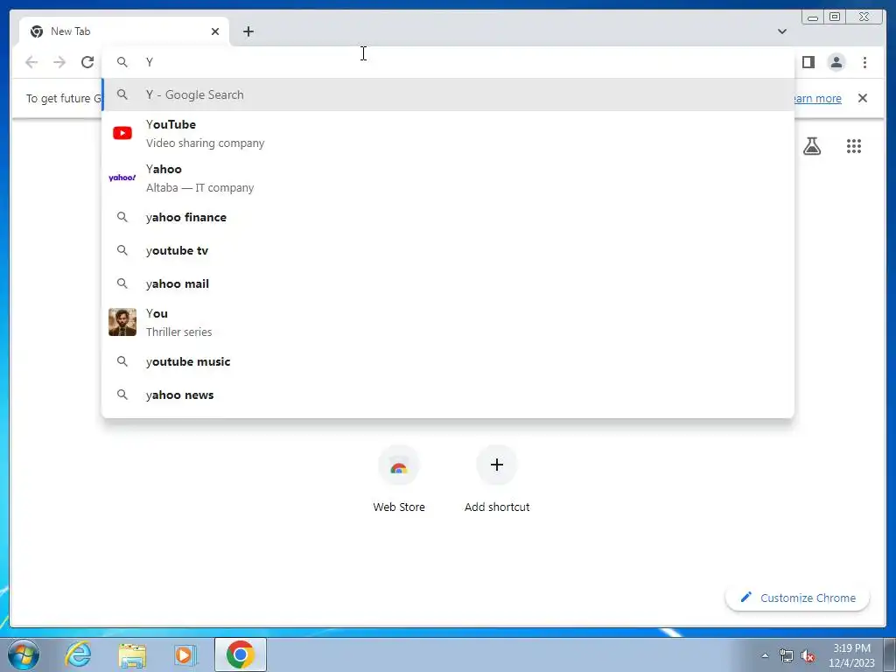Open the network tray icon
This screenshot has height=672, width=896.
[787, 655]
